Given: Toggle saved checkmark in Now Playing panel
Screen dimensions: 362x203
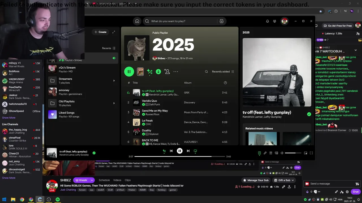Looking at the screenshot, I should point(309,114).
